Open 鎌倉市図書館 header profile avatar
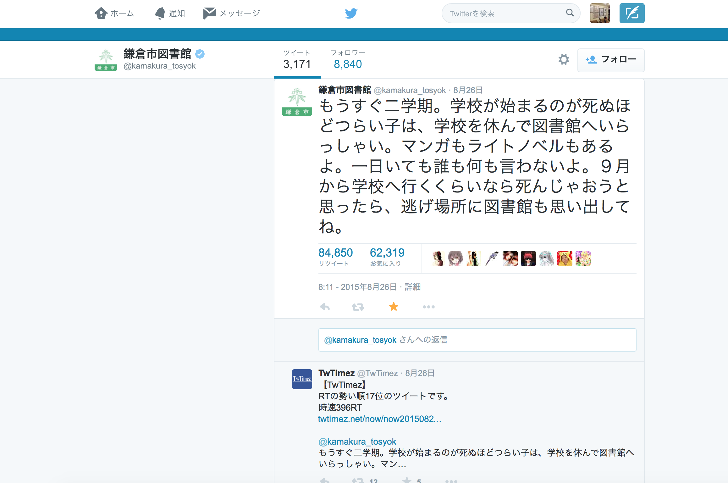Viewport: 728px width, 483px height. [106, 60]
